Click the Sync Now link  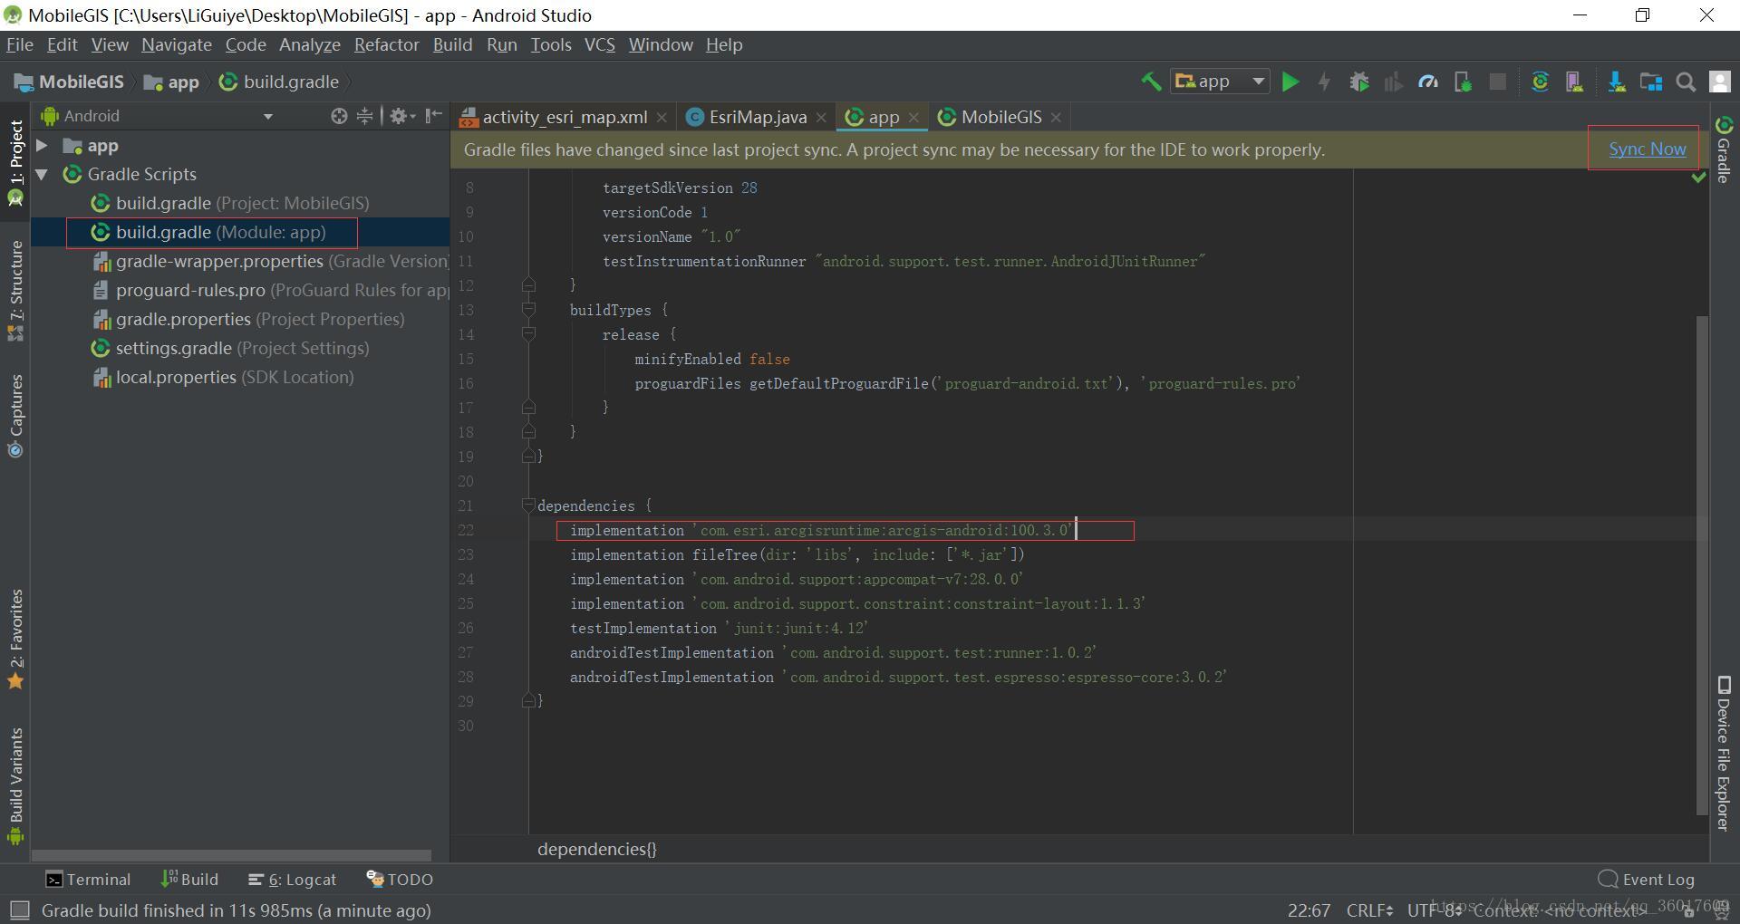point(1647,149)
